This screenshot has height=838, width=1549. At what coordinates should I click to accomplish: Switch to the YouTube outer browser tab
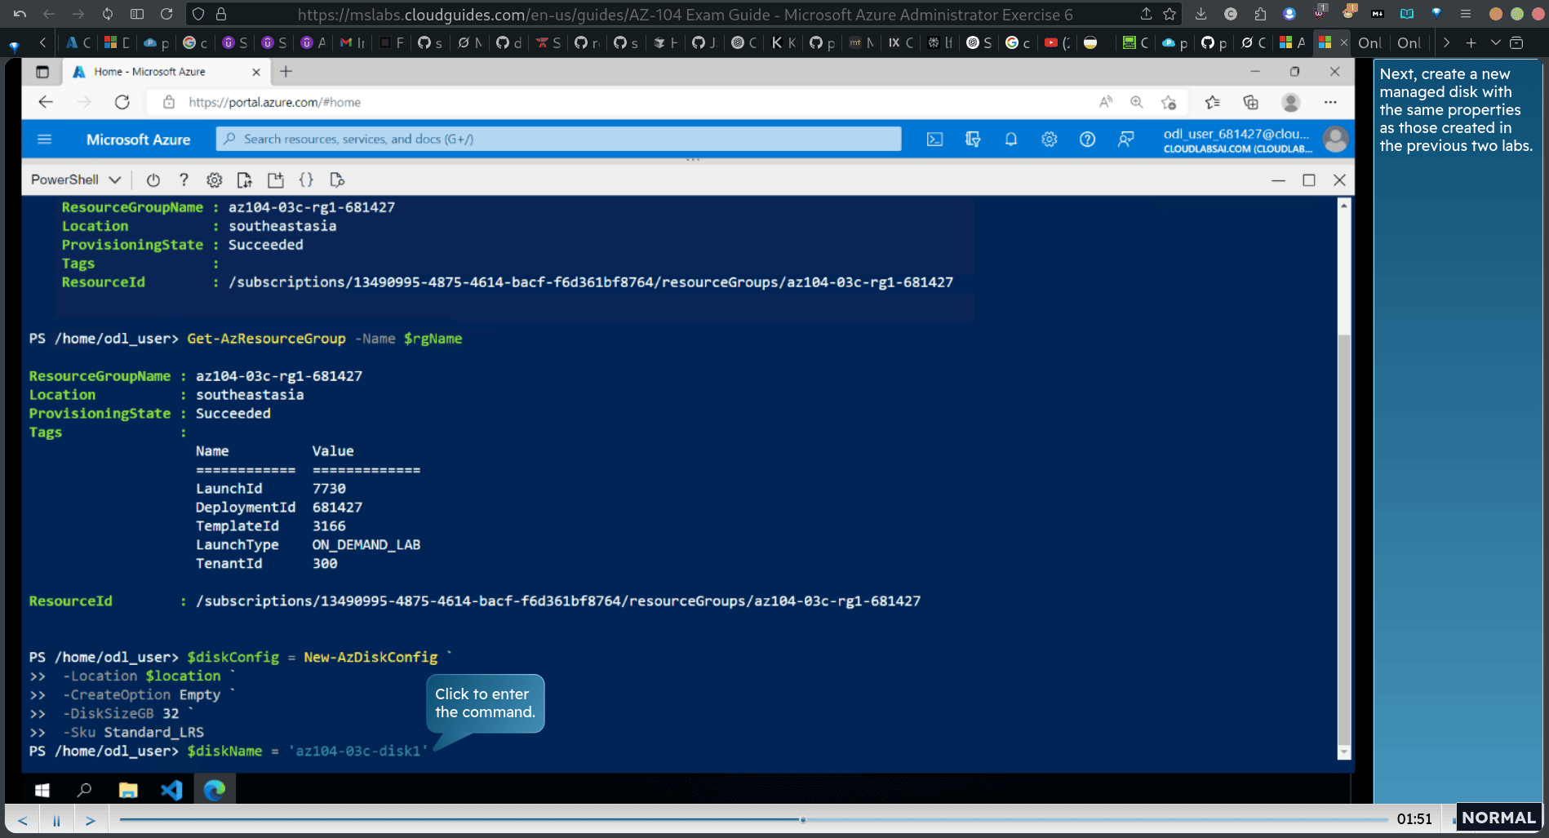(1056, 42)
